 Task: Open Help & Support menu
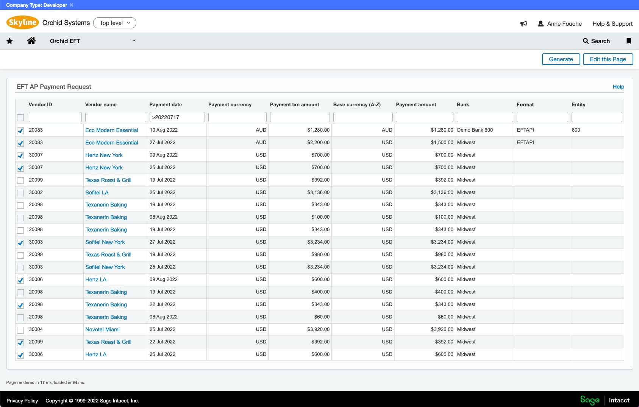pyautogui.click(x=612, y=23)
